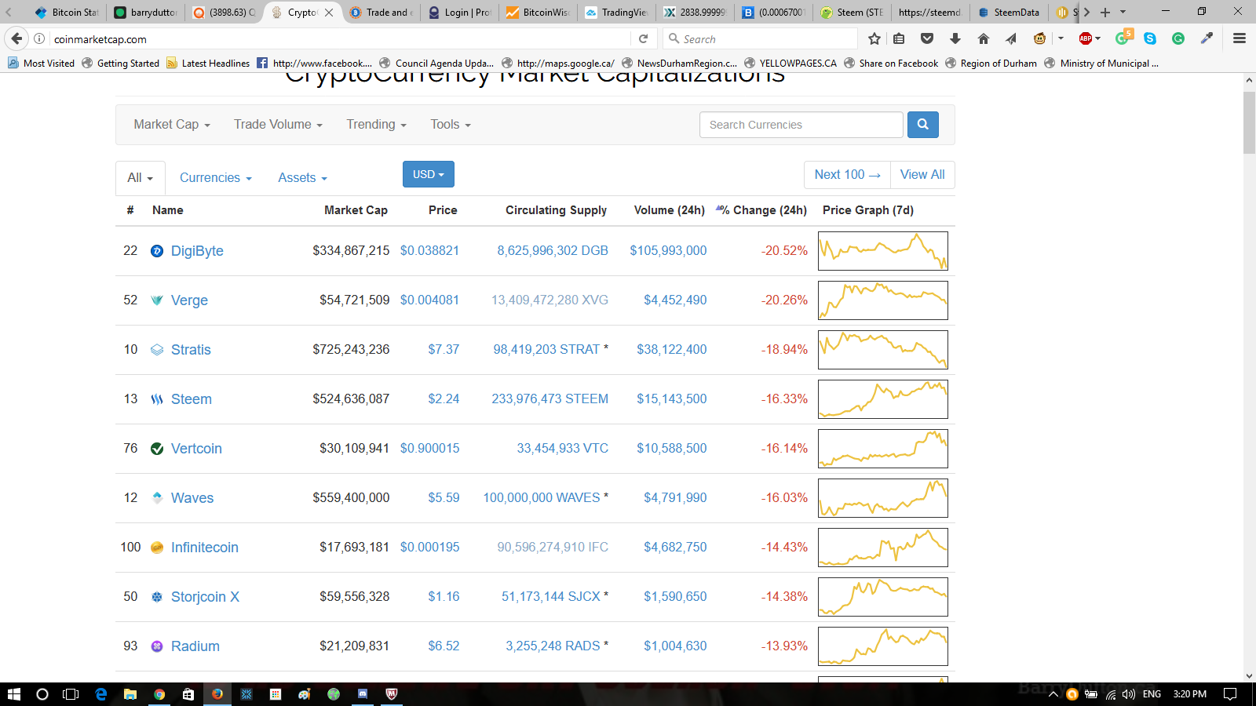Open the Firefox hamburger menu
This screenshot has width=1256, height=706.
(1240, 38)
